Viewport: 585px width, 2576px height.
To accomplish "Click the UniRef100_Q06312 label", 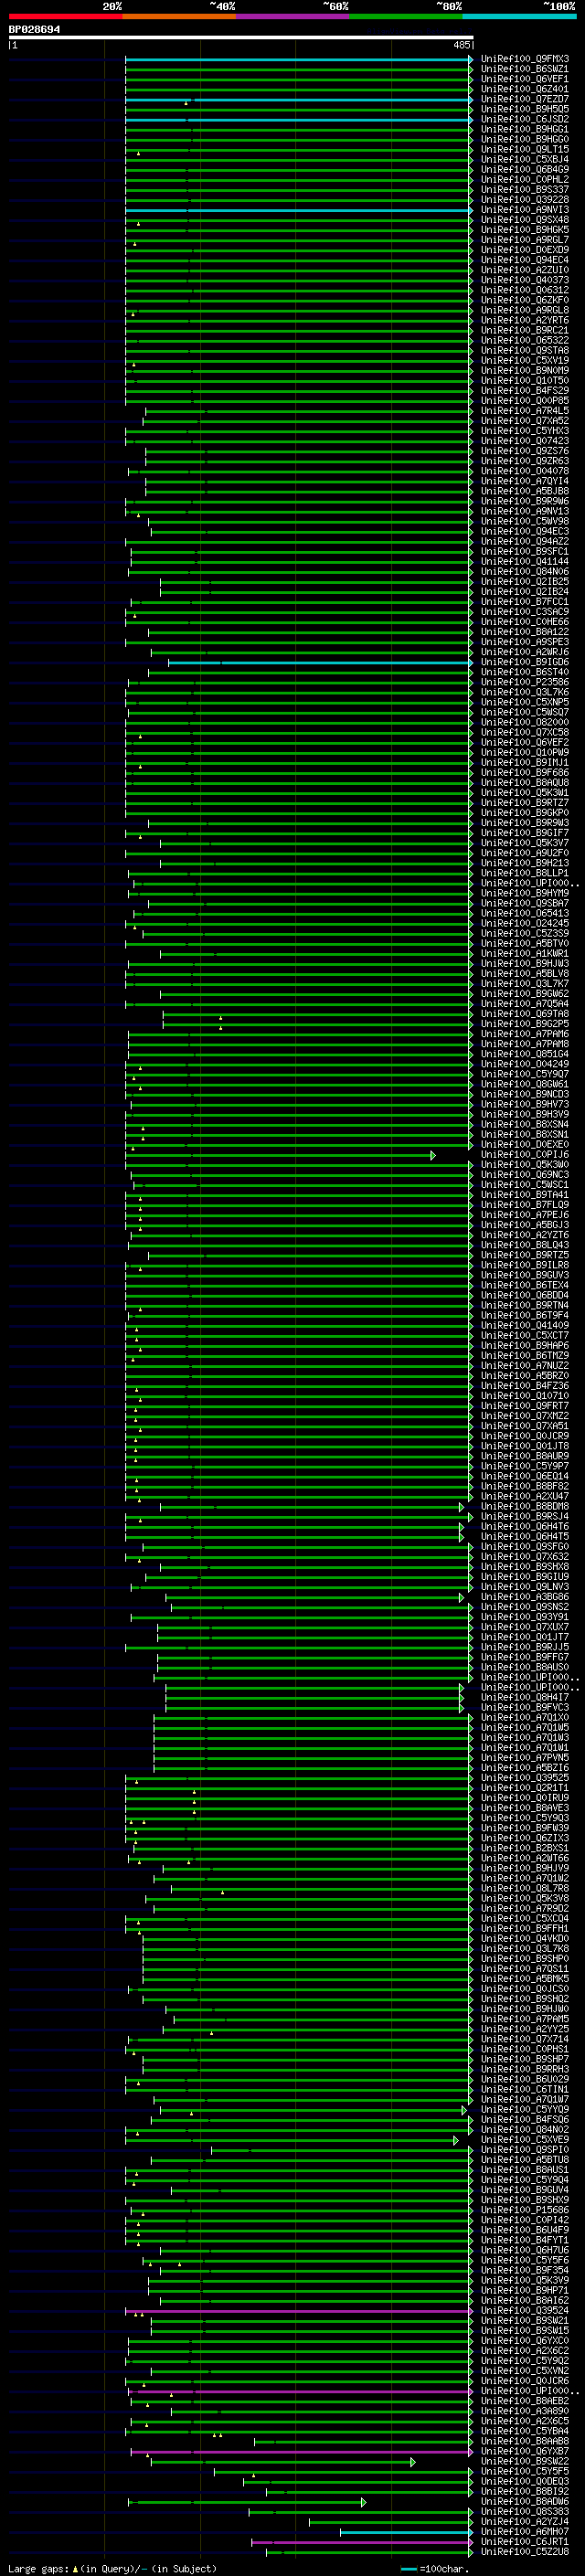I will (525, 290).
